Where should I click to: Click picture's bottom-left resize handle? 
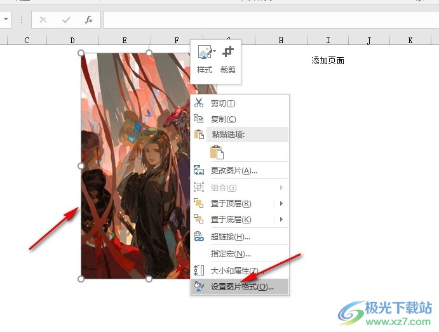[x=81, y=279]
